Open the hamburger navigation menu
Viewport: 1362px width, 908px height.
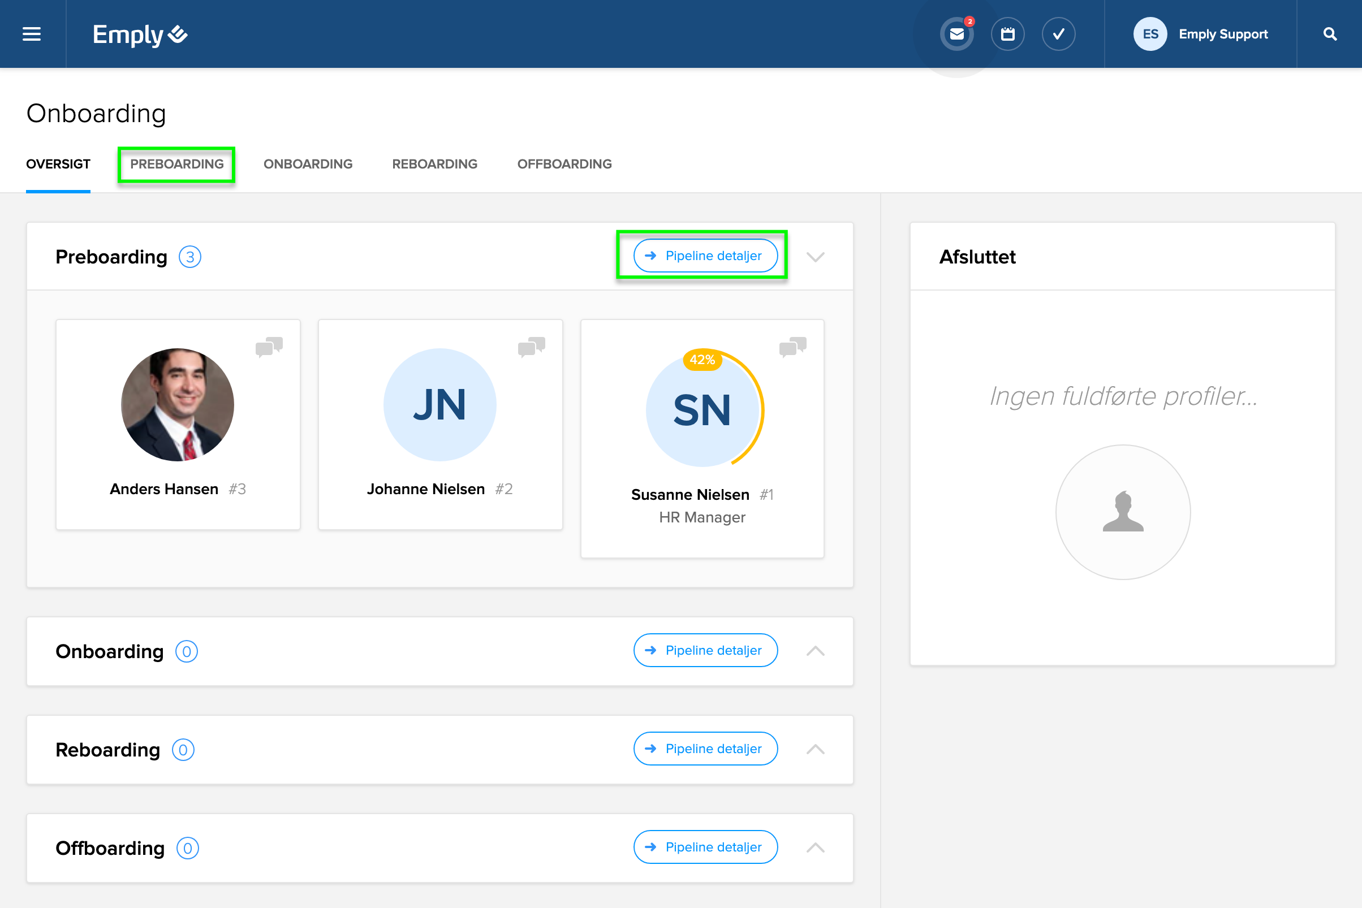click(x=31, y=34)
